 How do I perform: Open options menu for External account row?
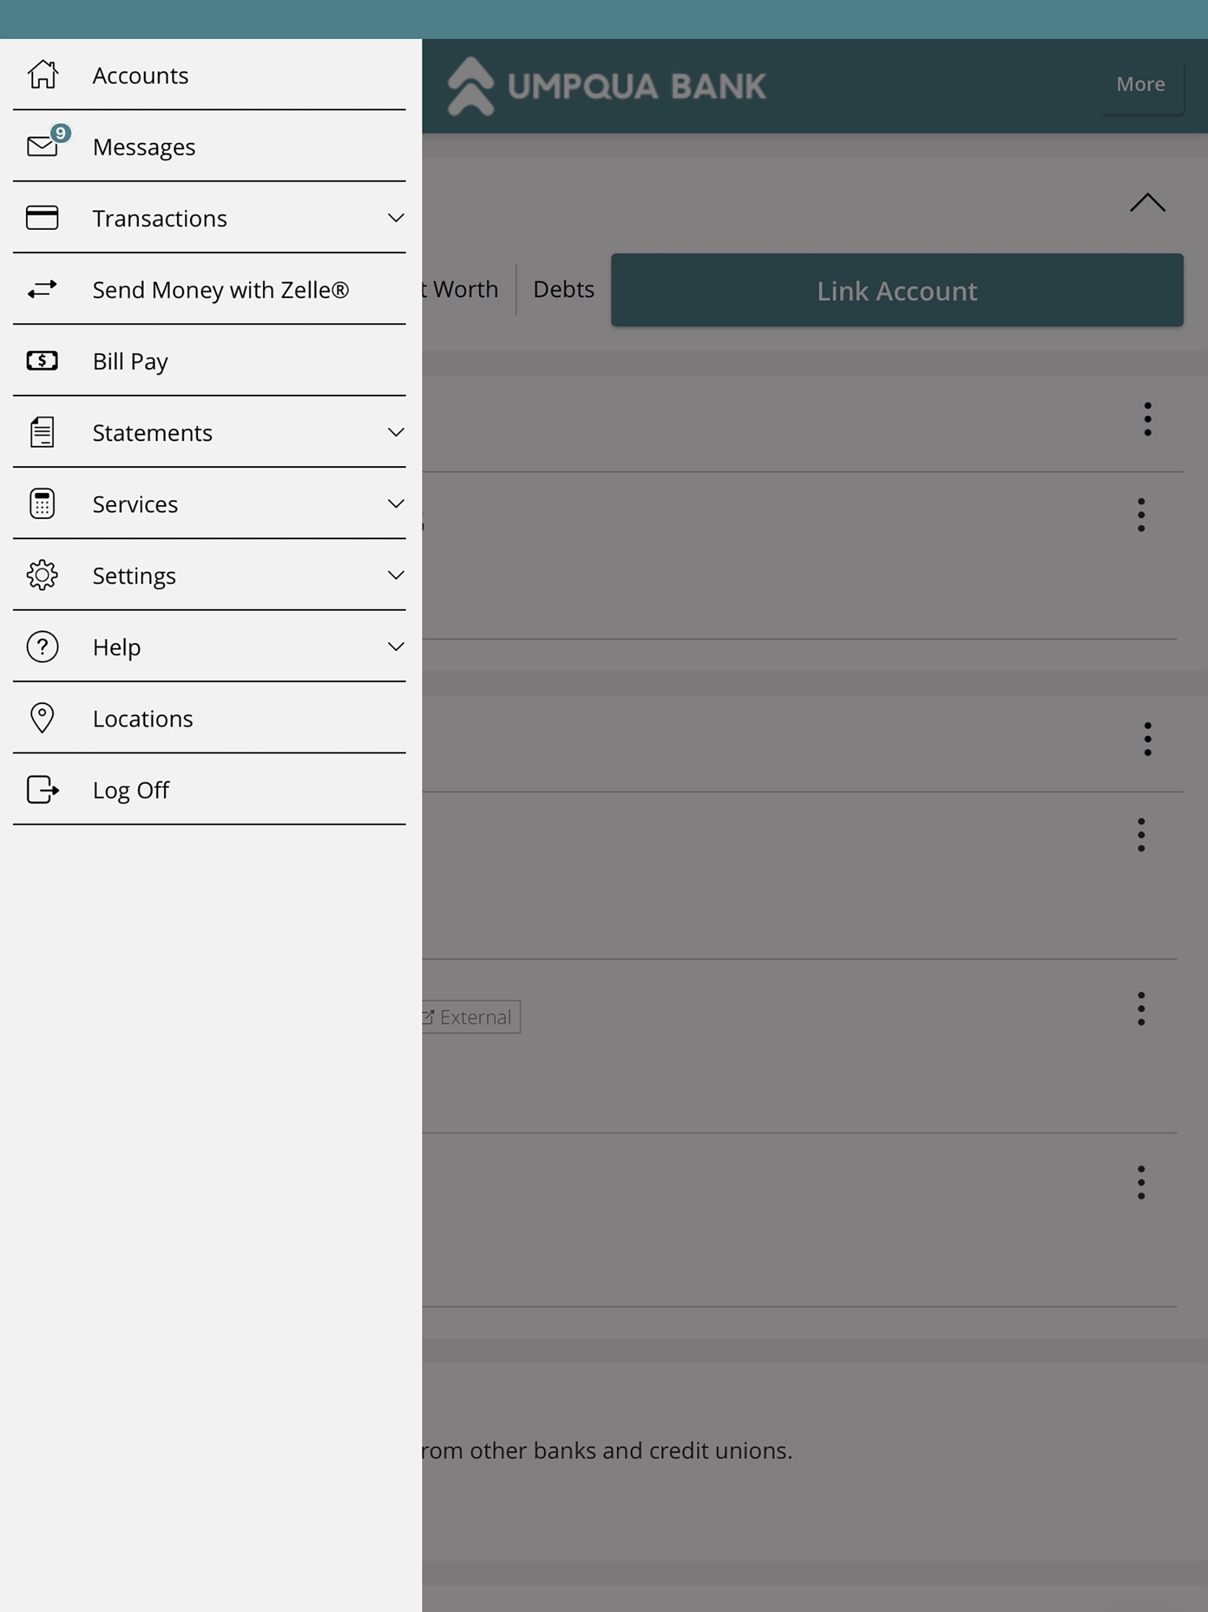1141,1008
